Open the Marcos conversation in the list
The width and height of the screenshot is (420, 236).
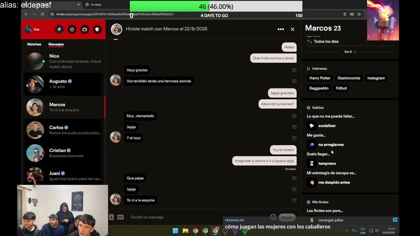pos(63,107)
